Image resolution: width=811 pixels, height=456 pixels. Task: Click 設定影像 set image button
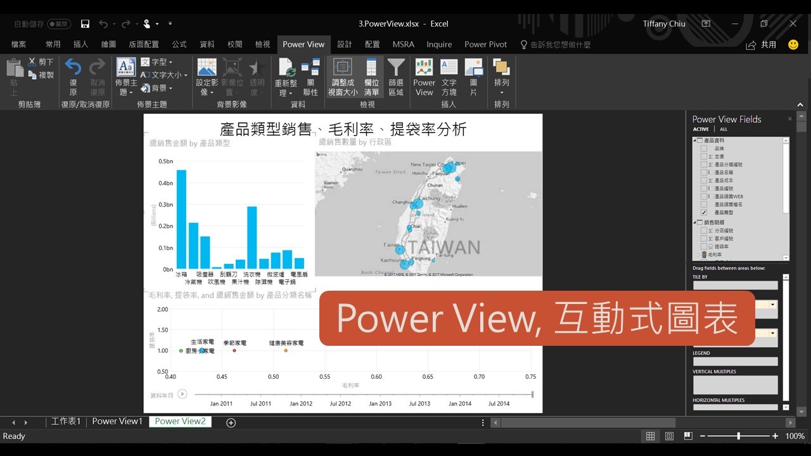(x=207, y=77)
